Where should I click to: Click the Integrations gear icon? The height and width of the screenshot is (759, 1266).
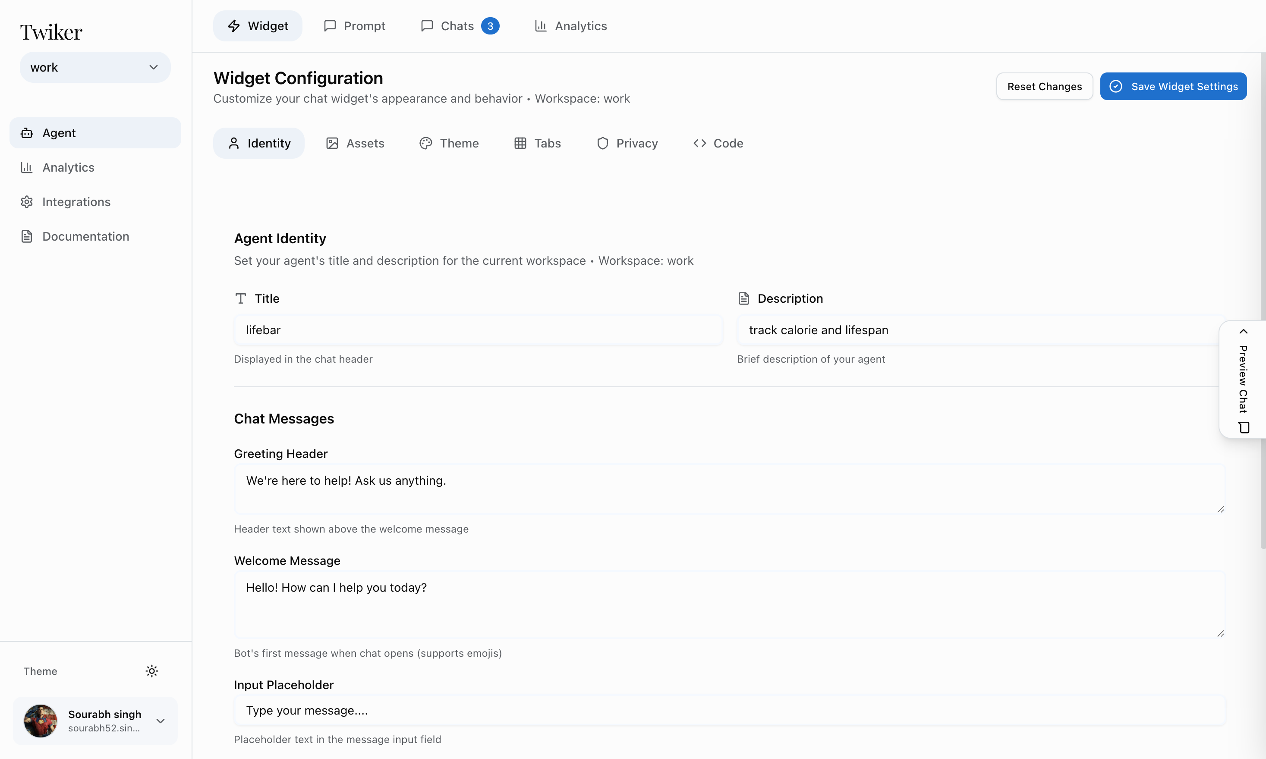click(x=27, y=201)
